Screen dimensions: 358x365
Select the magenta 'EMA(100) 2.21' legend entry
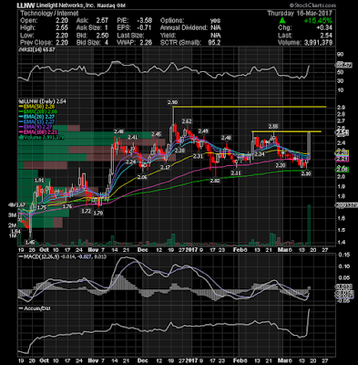coord(37,132)
